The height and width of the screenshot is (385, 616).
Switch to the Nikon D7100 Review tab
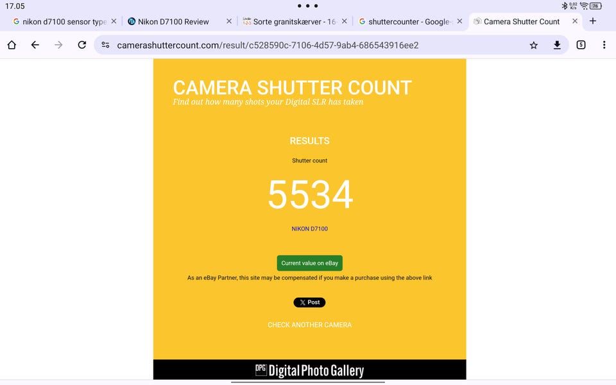173,22
